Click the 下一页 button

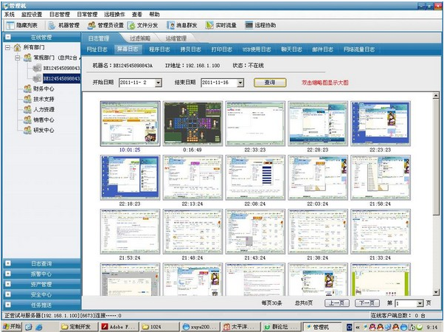point(367,302)
